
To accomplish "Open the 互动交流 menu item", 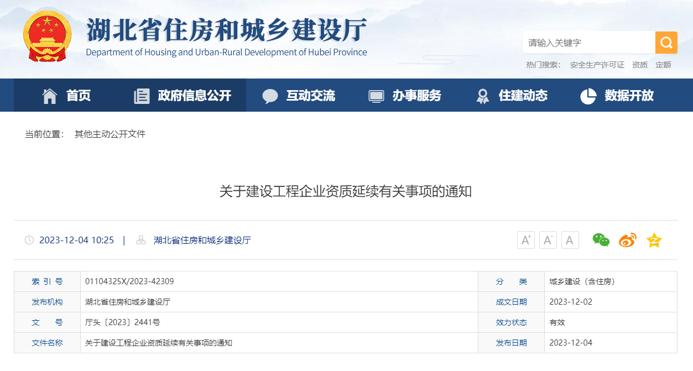I will [311, 96].
